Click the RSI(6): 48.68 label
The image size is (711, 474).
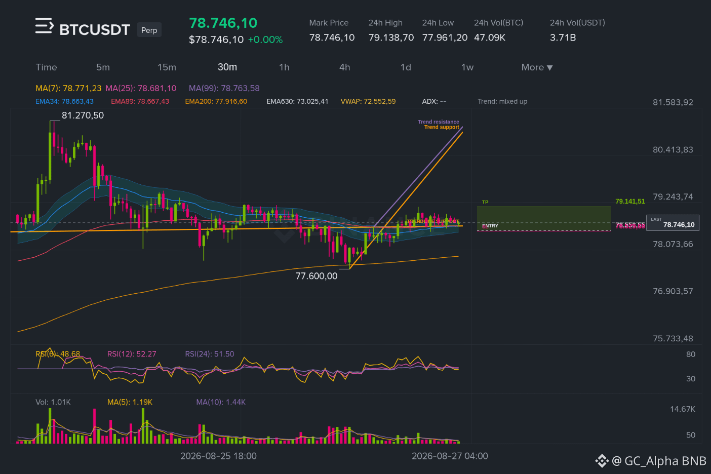point(58,354)
